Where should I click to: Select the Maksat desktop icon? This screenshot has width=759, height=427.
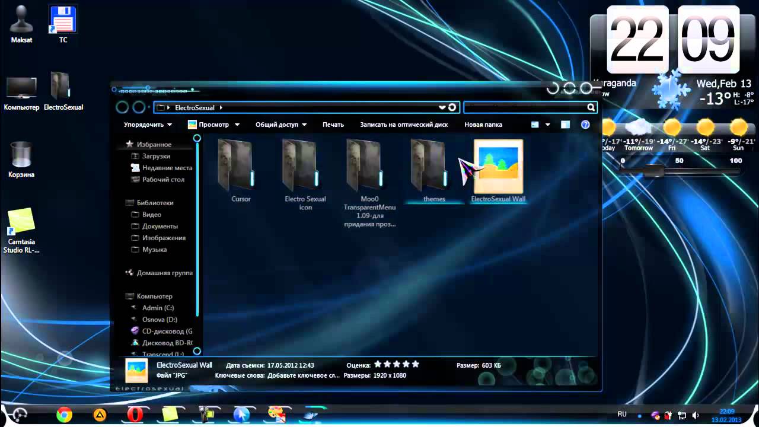(x=22, y=25)
